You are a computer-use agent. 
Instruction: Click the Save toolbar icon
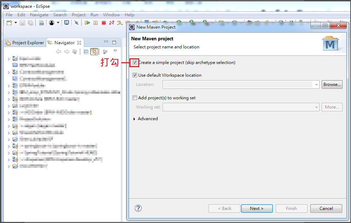point(22,23)
